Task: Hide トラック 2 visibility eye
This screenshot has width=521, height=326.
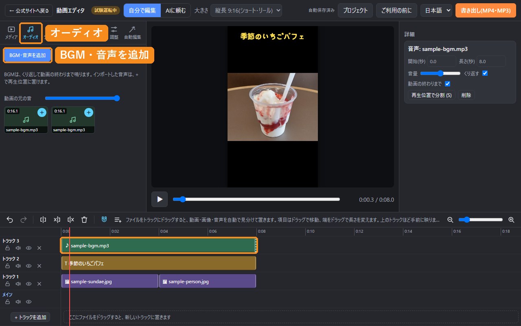Action: (x=28, y=266)
